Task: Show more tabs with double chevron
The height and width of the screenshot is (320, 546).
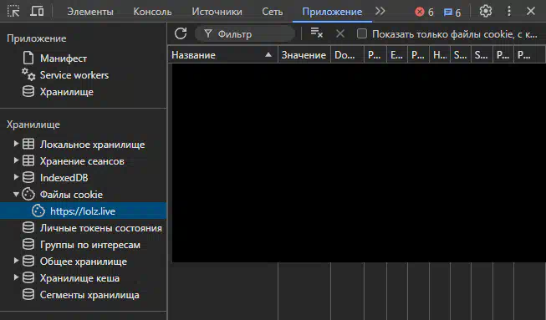Action: tap(380, 12)
